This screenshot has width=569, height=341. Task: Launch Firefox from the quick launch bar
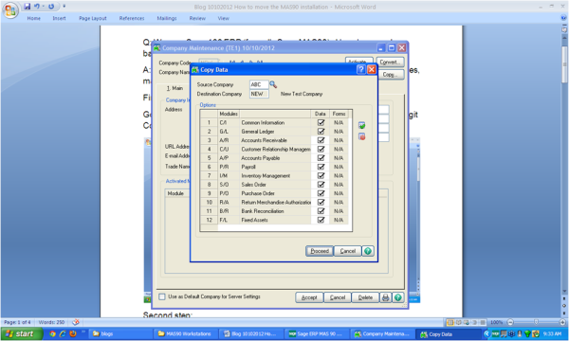[73, 333]
